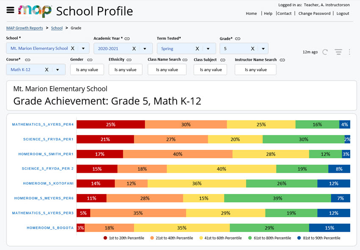Viewport: 360px width, 250px height.
Task: Remove the 2020-2021 academic year filter
Action: pos(134,48)
